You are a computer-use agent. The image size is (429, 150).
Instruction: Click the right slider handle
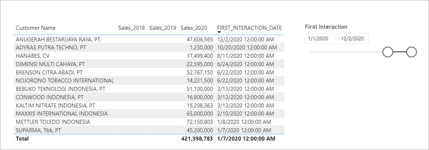coord(411,52)
